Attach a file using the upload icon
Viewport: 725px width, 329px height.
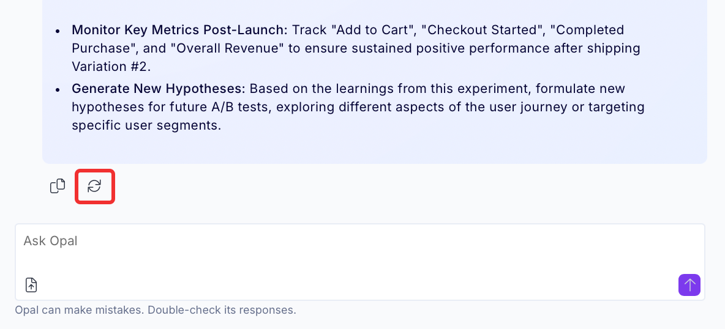(x=31, y=285)
